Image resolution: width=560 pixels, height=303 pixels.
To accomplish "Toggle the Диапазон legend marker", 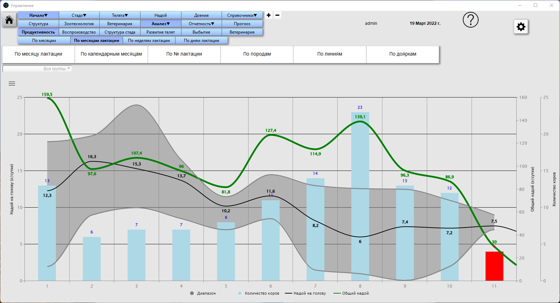I will [192, 293].
